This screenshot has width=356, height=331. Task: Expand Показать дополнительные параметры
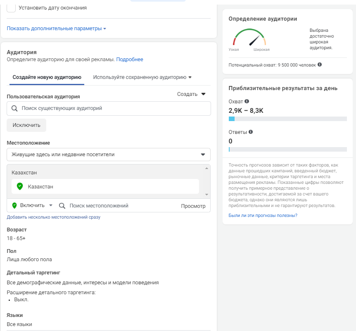pos(57,29)
